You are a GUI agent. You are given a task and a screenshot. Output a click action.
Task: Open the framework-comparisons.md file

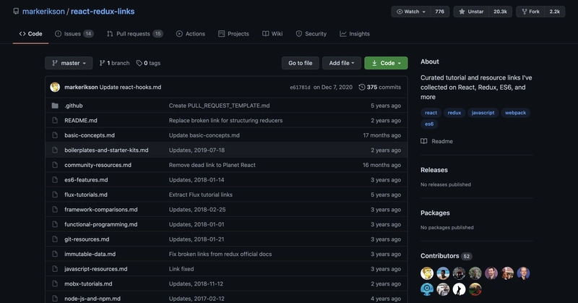coord(100,210)
